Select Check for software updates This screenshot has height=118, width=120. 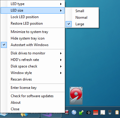pos(32,96)
